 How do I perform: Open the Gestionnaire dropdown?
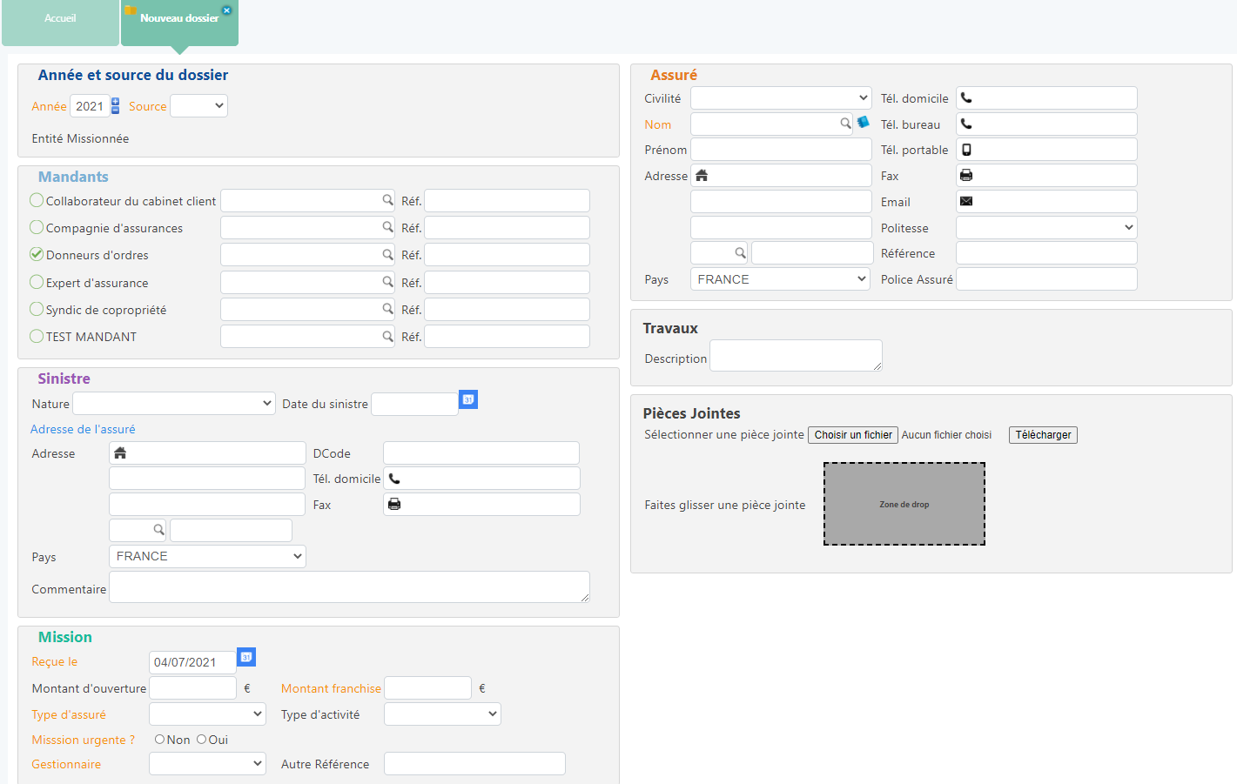pyautogui.click(x=207, y=764)
